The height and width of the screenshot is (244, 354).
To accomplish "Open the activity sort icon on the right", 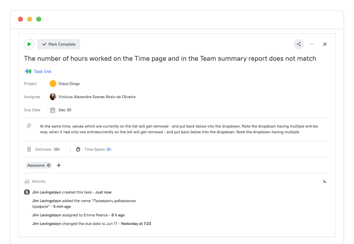I will [x=325, y=181].
